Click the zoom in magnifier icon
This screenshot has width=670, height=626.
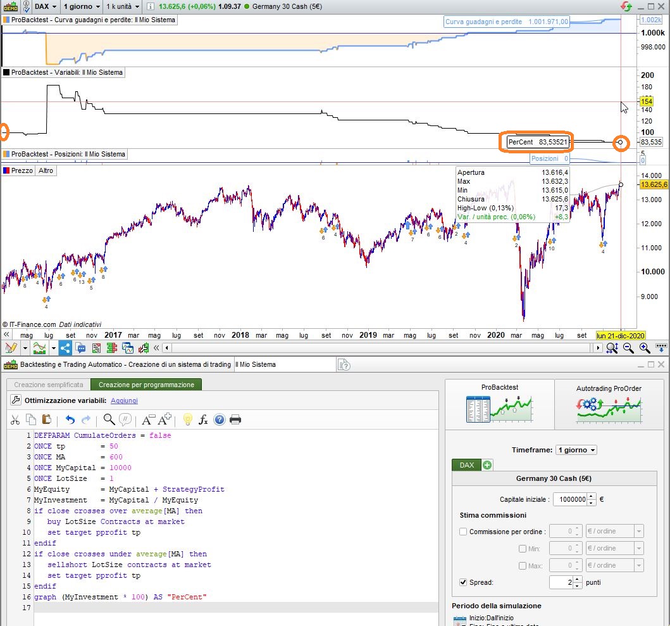coord(645,348)
